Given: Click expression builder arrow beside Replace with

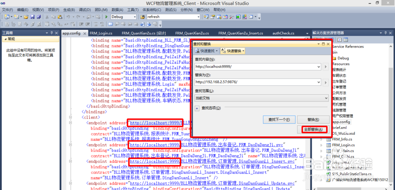Looking at the screenshot, I should click(x=326, y=82).
